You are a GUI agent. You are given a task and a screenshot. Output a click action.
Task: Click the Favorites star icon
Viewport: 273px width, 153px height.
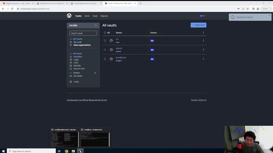(x=71, y=57)
